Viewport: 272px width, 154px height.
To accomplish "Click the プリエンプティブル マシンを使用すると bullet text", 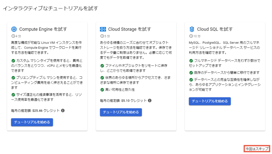I will 47,83.
